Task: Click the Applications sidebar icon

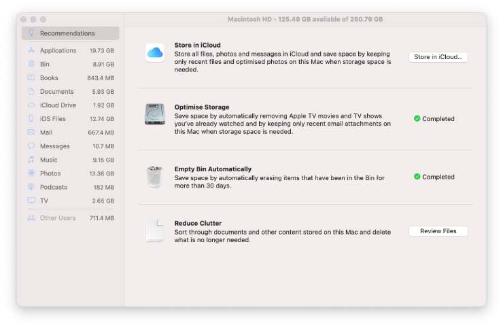Action: tap(31, 50)
